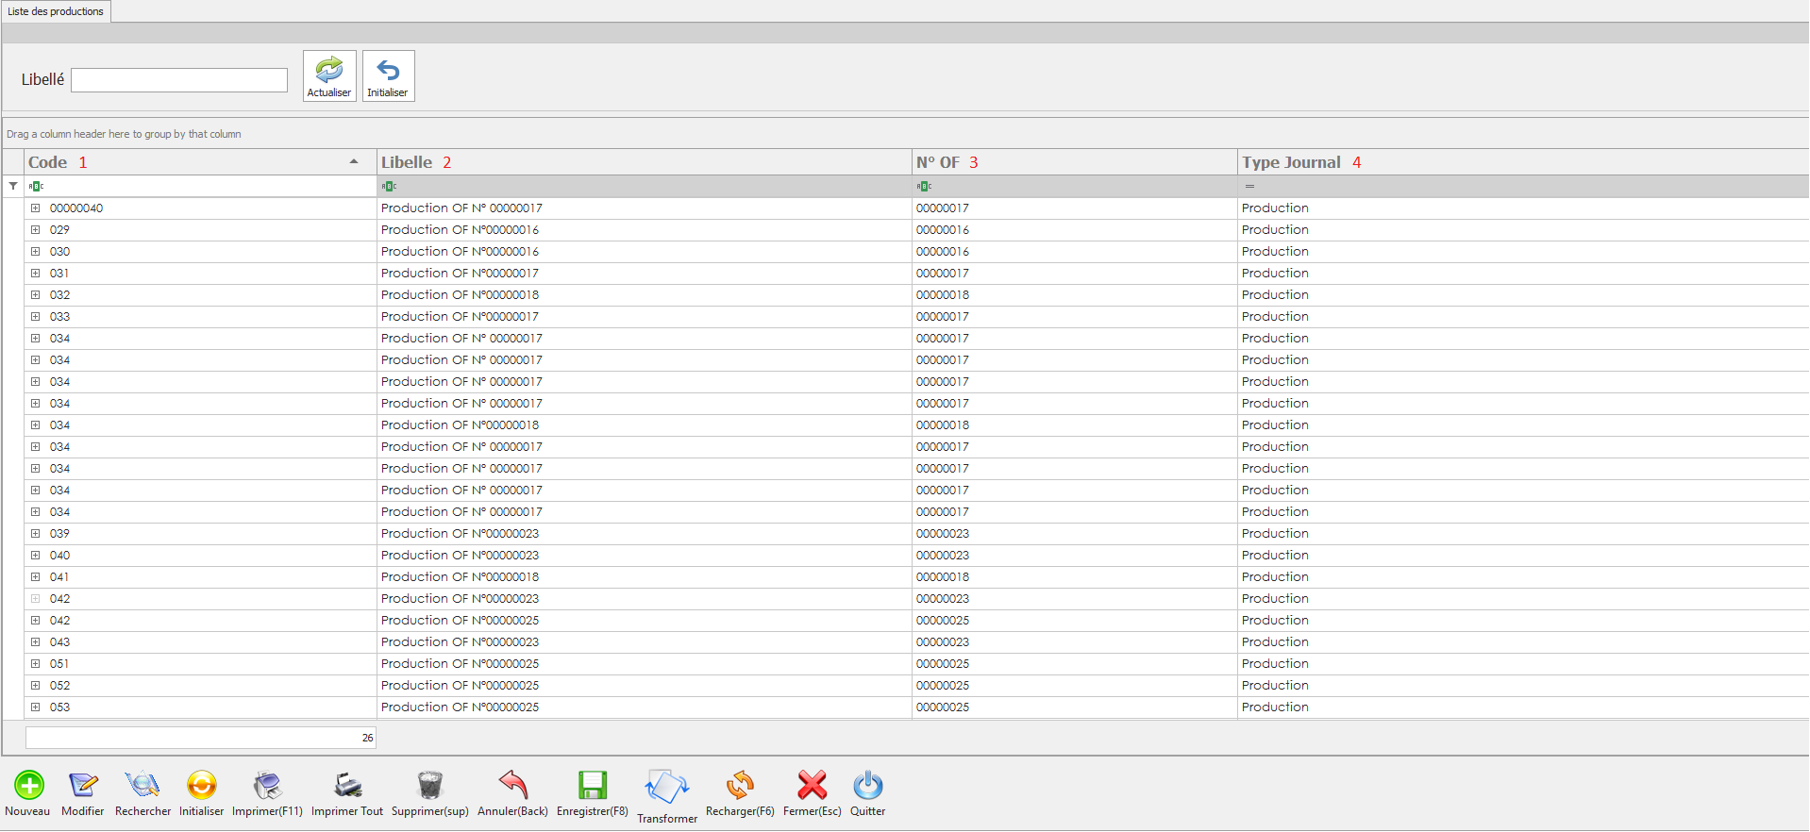Click the Supprimer trash bin icon
Screen dimensions: 1810x832
point(429,785)
